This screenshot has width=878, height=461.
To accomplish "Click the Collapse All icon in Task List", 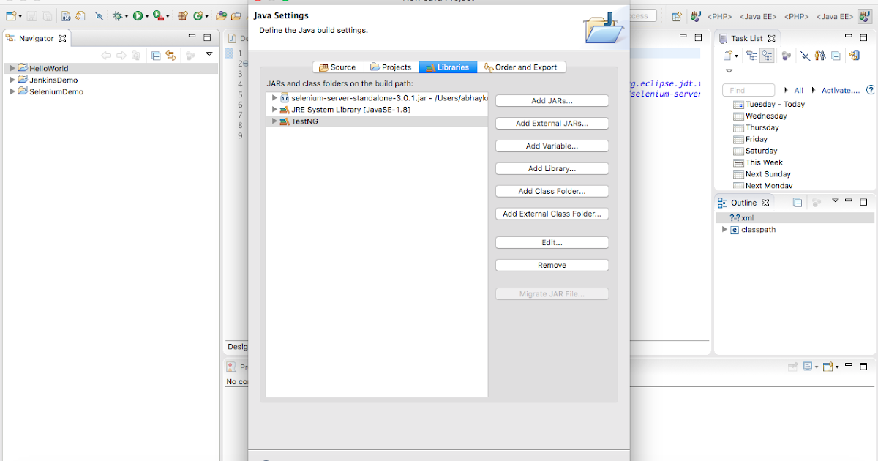I will coord(835,56).
